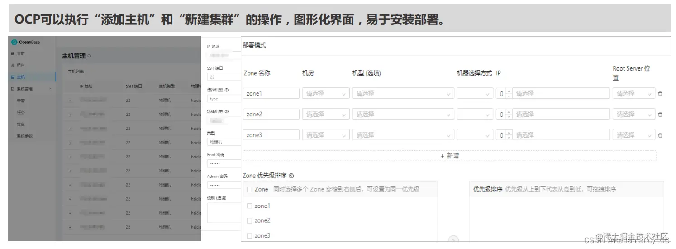Click the SSH 端口 field showing 22
The image size is (676, 249).
(224, 77)
